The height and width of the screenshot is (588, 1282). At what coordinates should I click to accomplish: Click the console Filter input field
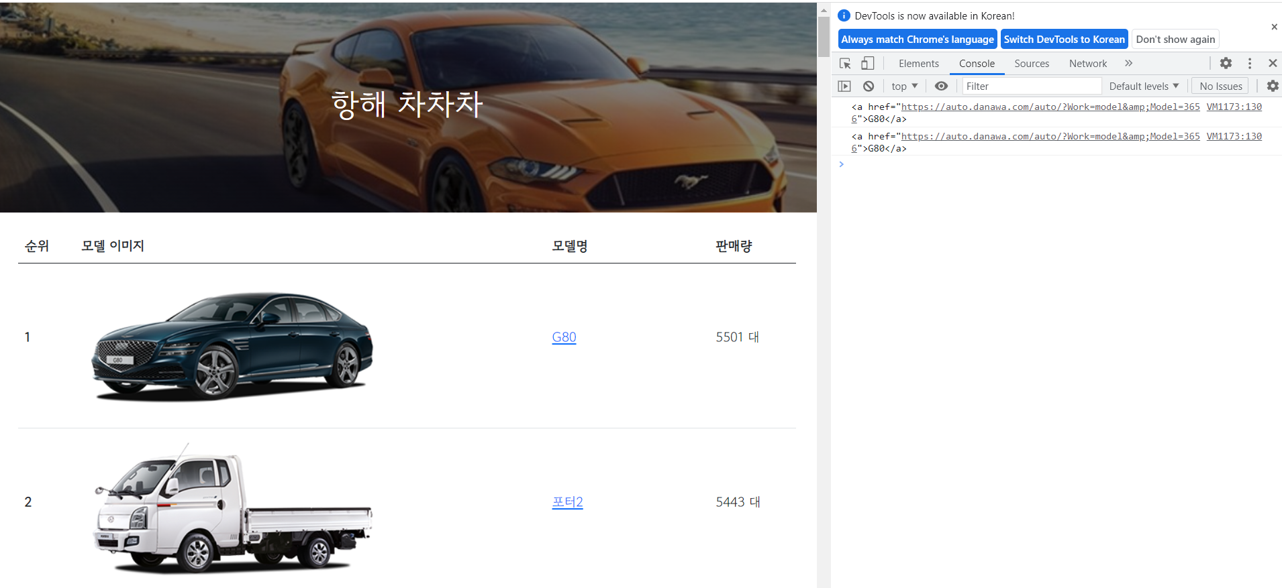[1032, 86]
